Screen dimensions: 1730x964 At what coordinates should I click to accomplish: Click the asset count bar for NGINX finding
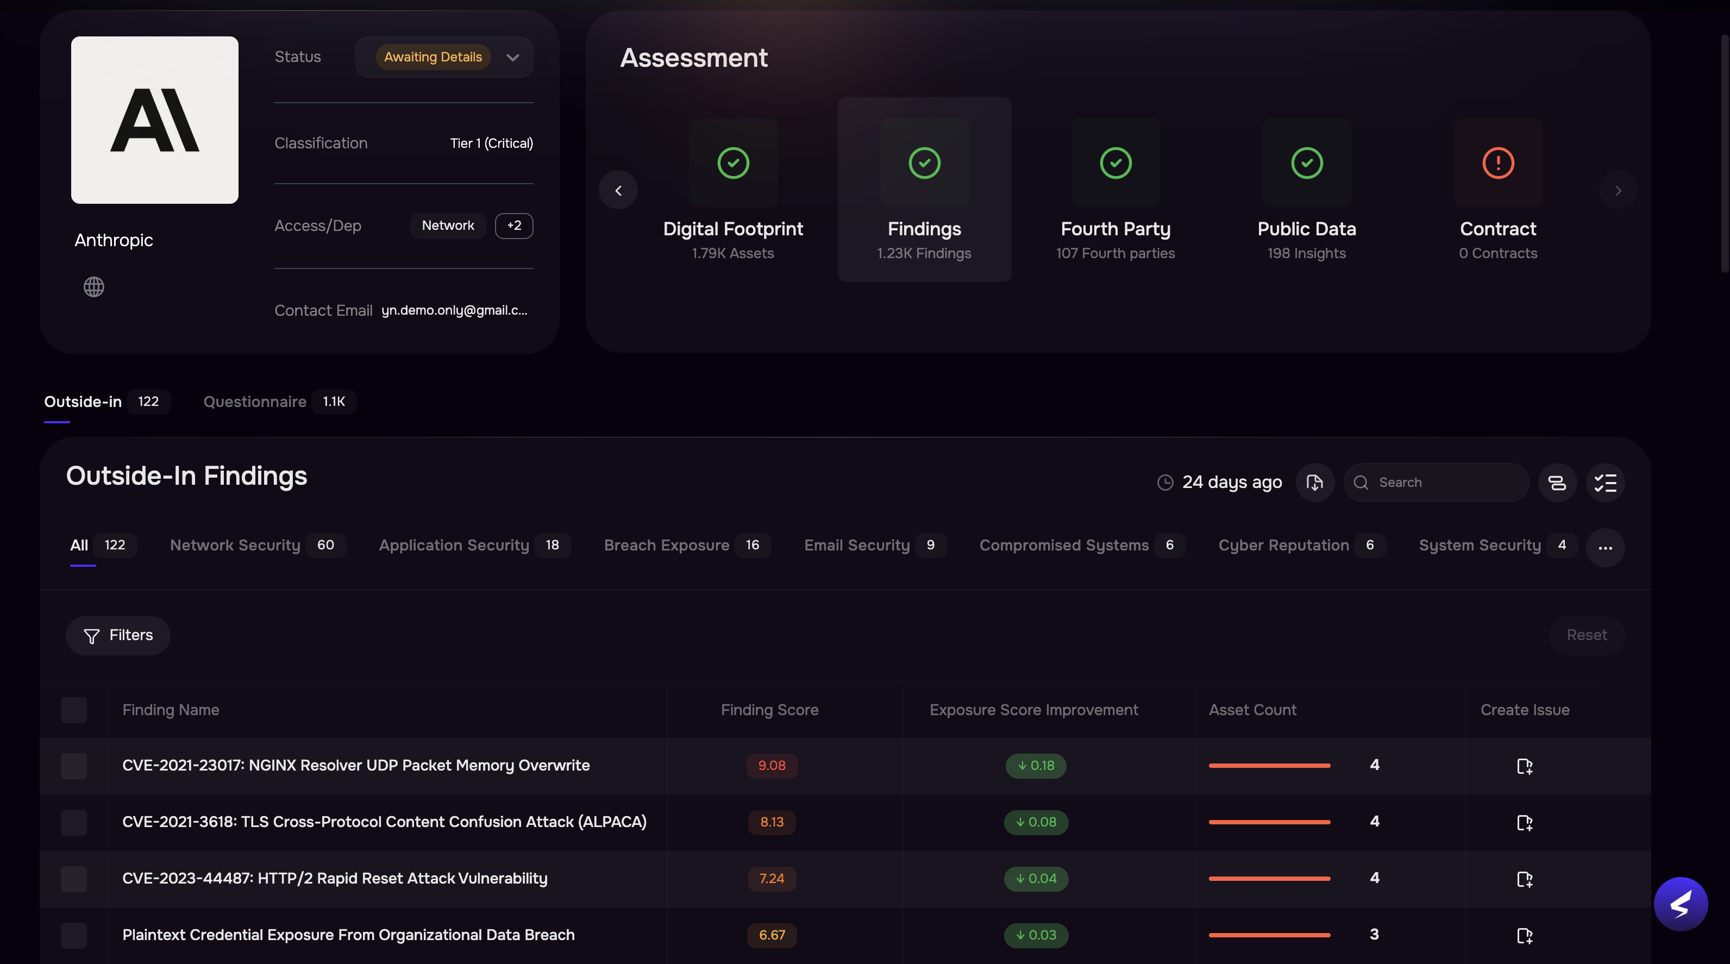pyautogui.click(x=1269, y=765)
